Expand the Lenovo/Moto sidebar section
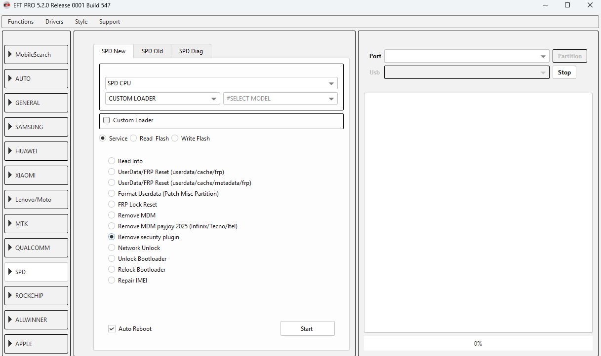601x356 pixels. click(x=37, y=200)
